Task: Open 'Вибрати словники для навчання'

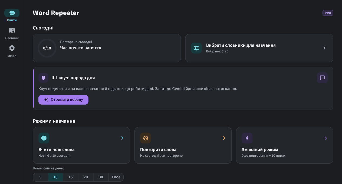Action: click(x=259, y=48)
